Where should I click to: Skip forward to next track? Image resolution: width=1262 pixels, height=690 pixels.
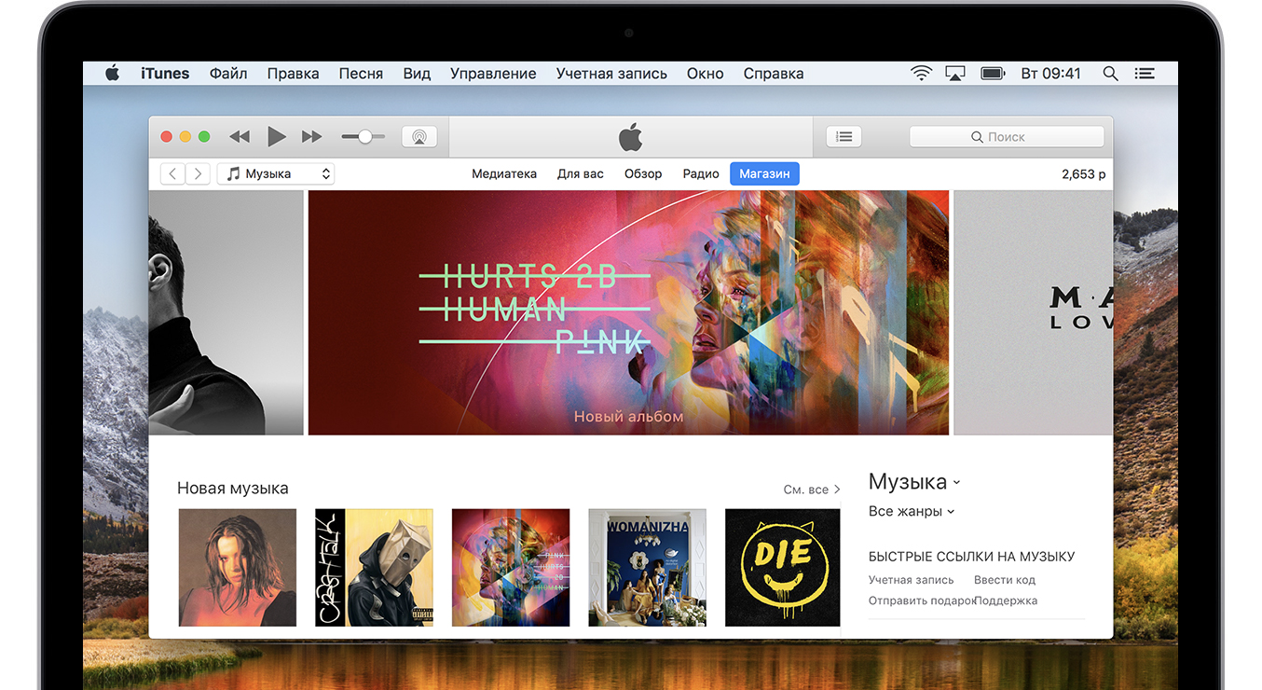point(311,137)
